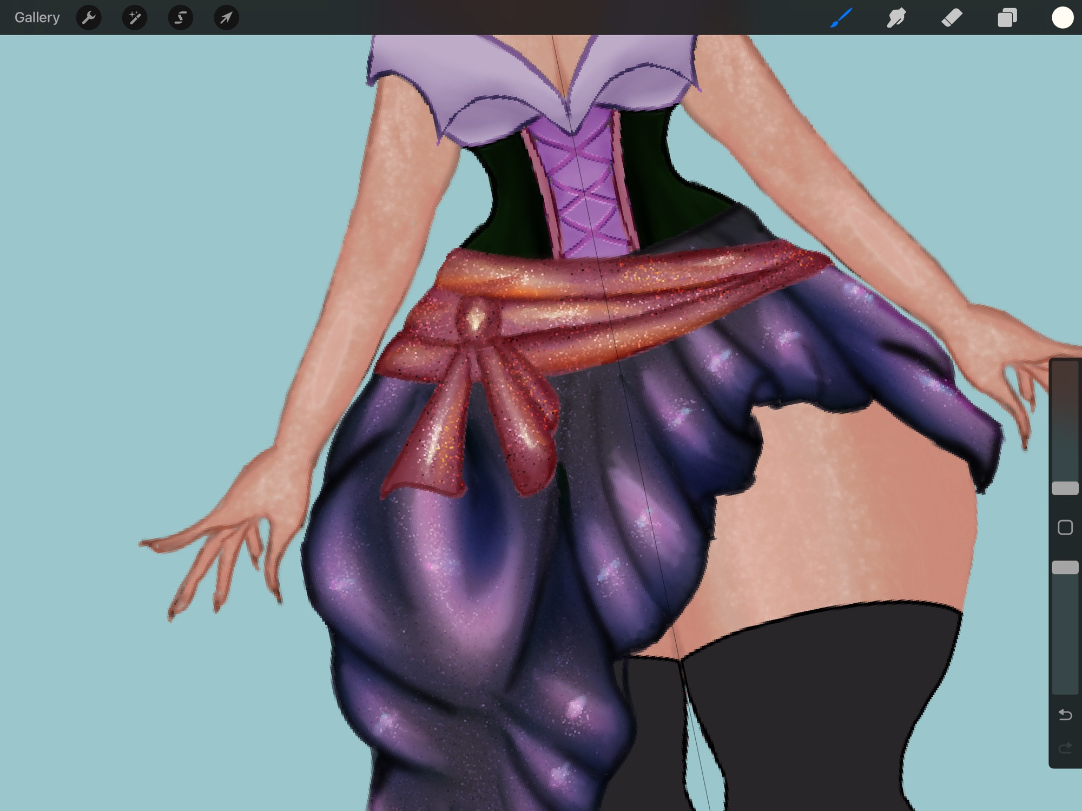Image resolution: width=1082 pixels, height=811 pixels.
Task: Open the Adjustments magic wand menu
Action: point(135,18)
